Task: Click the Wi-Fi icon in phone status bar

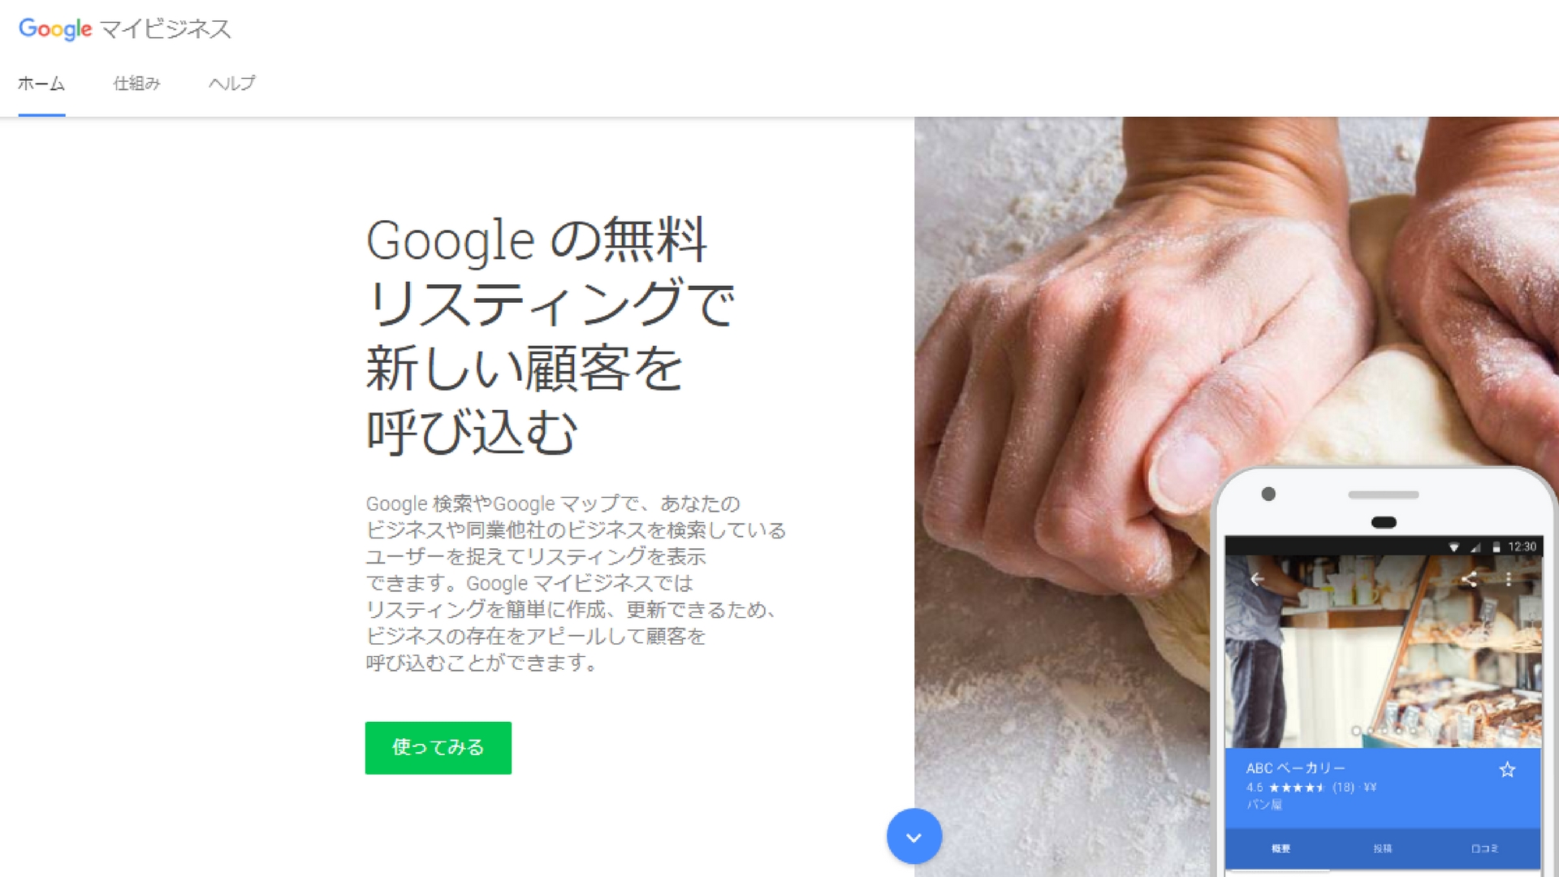Action: tap(1454, 547)
